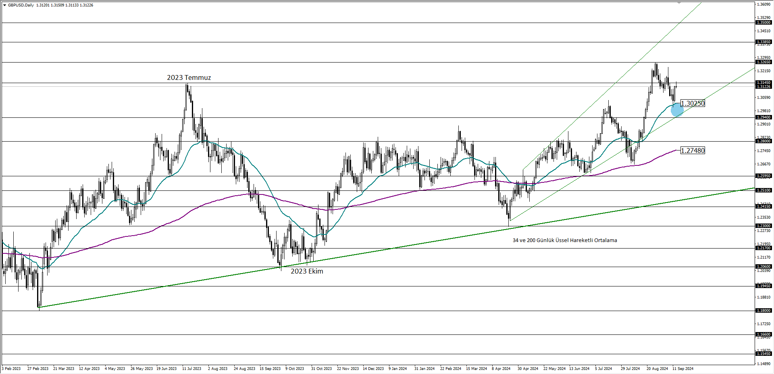Click the boxed 1.27480 moving average value label
Screen dimensions: 774x374
(x=693, y=150)
